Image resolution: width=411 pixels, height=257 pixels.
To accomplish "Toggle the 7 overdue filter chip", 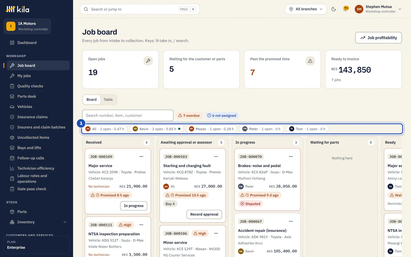I will pyautogui.click(x=189, y=115).
